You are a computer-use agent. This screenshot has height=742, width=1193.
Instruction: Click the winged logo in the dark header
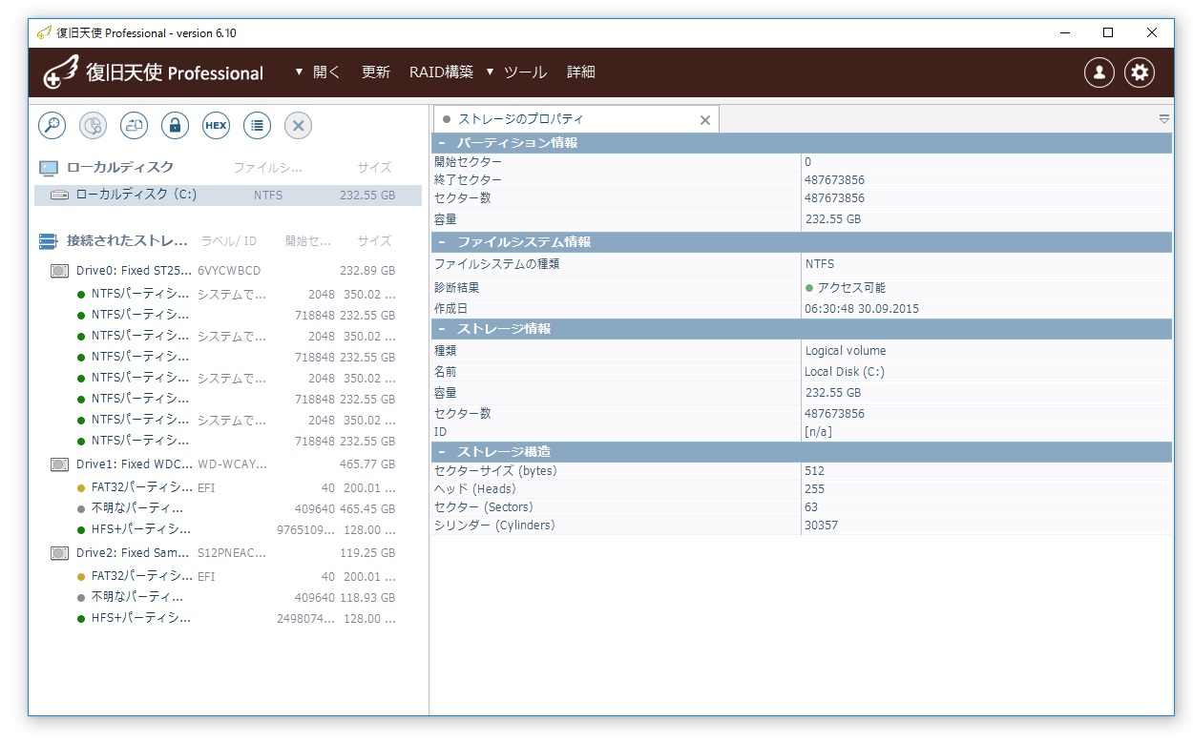coord(61,72)
